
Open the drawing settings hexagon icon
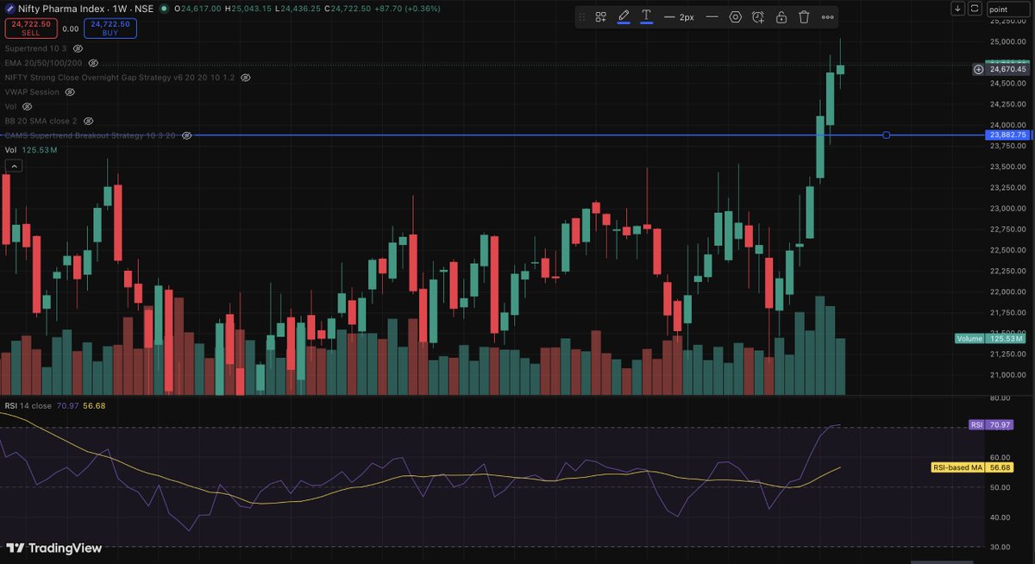tap(736, 16)
